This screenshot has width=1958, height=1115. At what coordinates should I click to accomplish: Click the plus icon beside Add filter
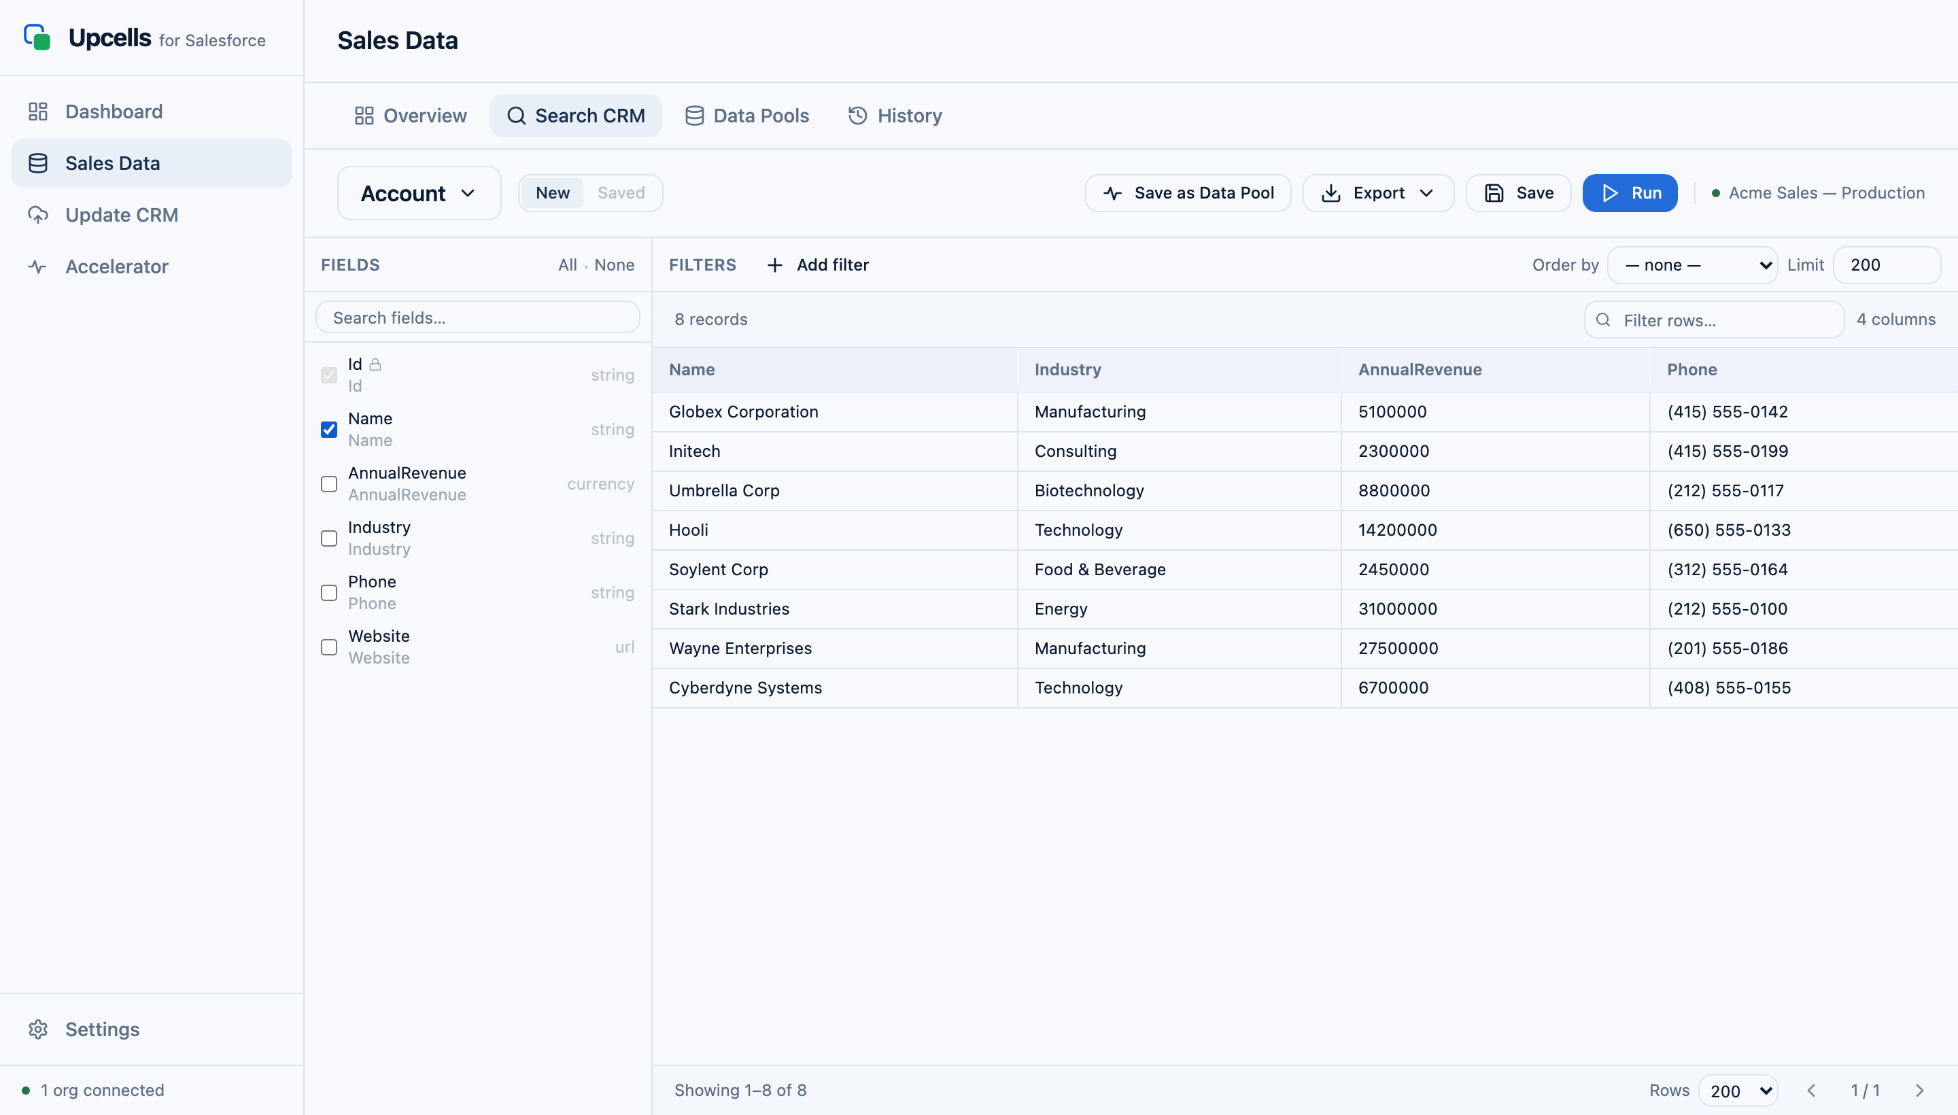(x=775, y=265)
